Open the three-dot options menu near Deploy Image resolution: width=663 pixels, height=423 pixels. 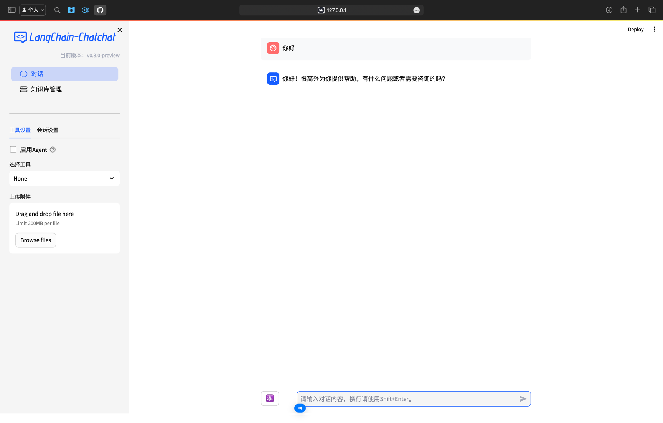pos(655,29)
